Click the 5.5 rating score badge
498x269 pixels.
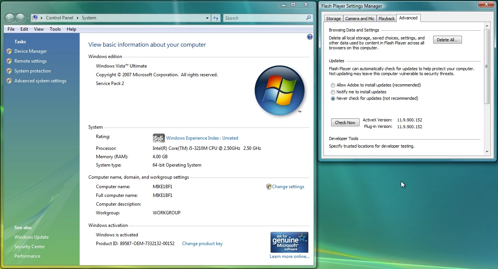(x=159, y=138)
